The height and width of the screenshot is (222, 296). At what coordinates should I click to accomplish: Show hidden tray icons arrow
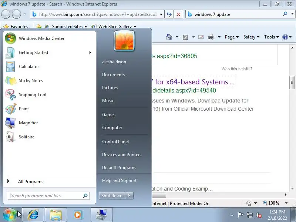(x=232, y=215)
